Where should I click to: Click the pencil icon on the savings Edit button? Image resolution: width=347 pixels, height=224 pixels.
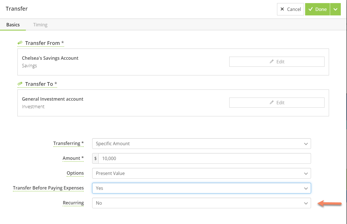click(x=271, y=61)
